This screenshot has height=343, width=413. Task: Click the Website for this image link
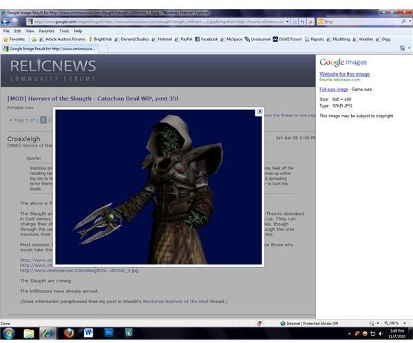[x=345, y=74]
